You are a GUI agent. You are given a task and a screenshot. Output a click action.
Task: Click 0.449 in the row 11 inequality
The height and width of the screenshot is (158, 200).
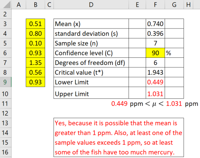[x=119, y=103]
